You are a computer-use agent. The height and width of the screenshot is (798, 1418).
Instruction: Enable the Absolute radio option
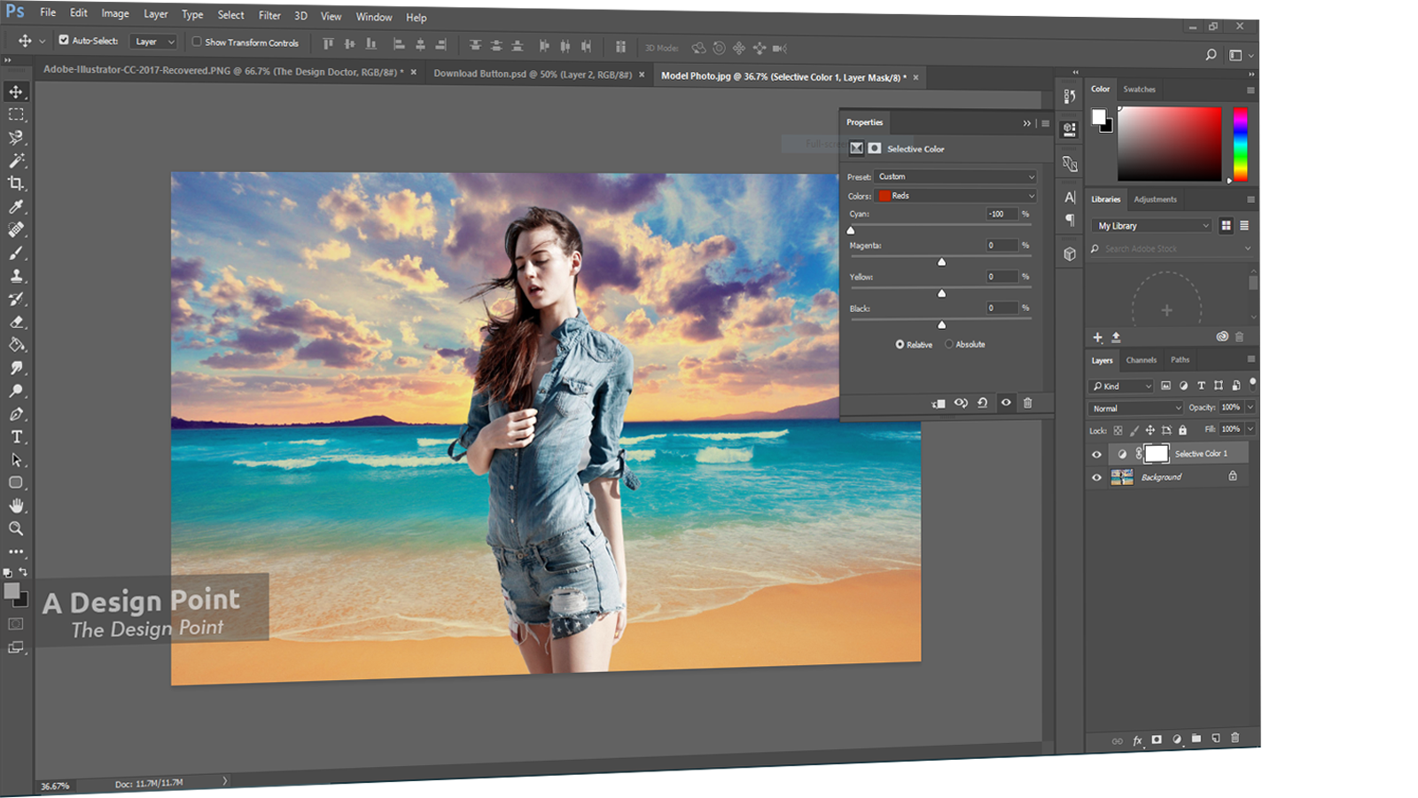coord(949,344)
